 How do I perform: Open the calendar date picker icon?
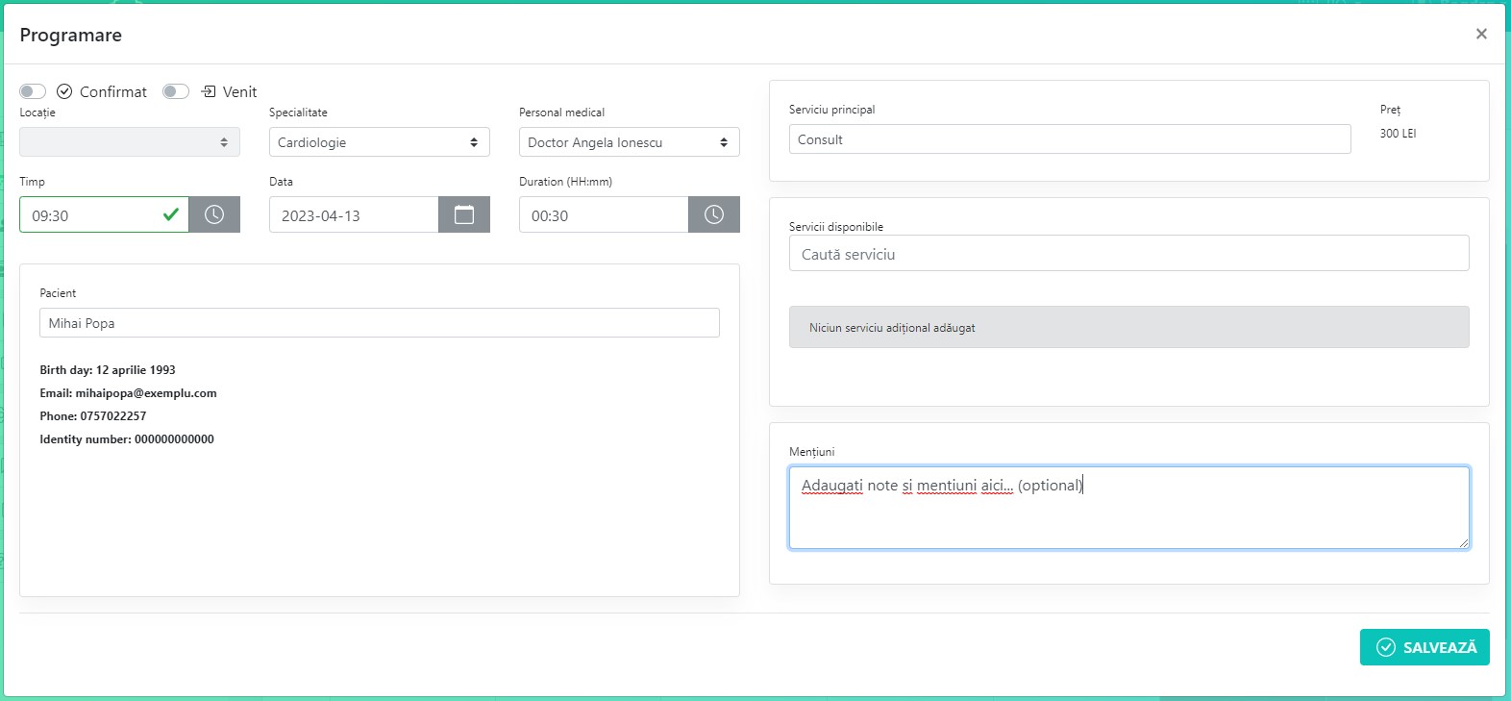[463, 214]
